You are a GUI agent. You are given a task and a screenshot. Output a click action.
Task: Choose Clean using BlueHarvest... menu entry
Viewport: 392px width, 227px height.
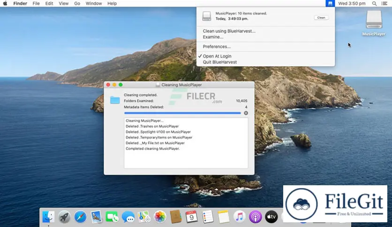(x=229, y=31)
